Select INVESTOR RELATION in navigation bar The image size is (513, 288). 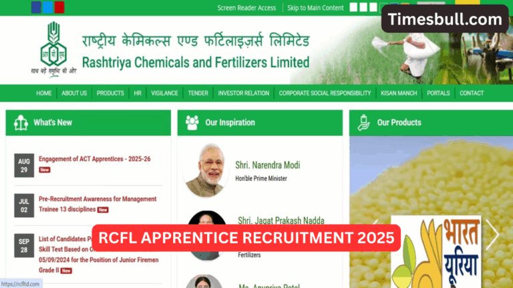click(243, 93)
